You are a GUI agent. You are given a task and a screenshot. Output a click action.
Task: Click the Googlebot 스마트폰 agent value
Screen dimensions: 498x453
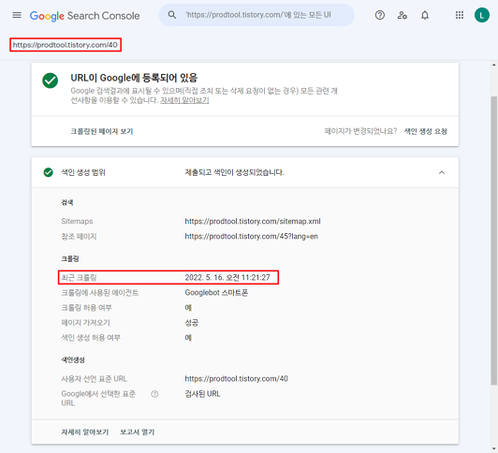point(216,293)
